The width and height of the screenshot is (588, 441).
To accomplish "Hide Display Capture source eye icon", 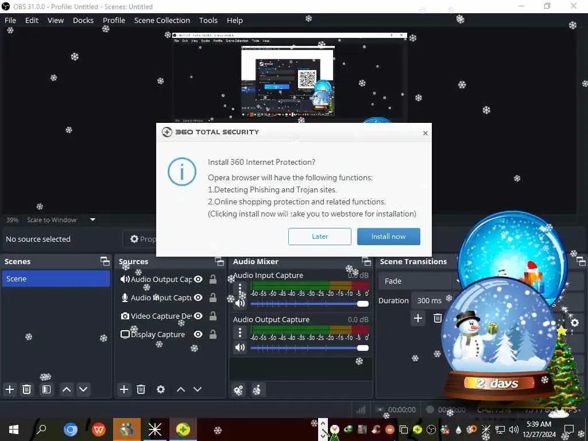I will tap(198, 334).
